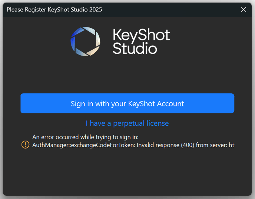Click the hollow center of the aperture logo
Screen dimensions: 255x199
tap(85, 42)
